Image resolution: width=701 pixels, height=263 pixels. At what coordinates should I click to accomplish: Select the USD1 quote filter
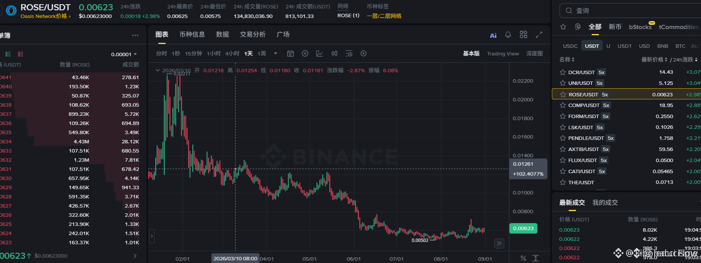[625, 46]
